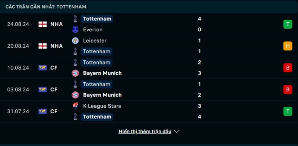The width and height of the screenshot is (298, 146).
Task: Open the K-League Stars team name
Action: click(102, 106)
